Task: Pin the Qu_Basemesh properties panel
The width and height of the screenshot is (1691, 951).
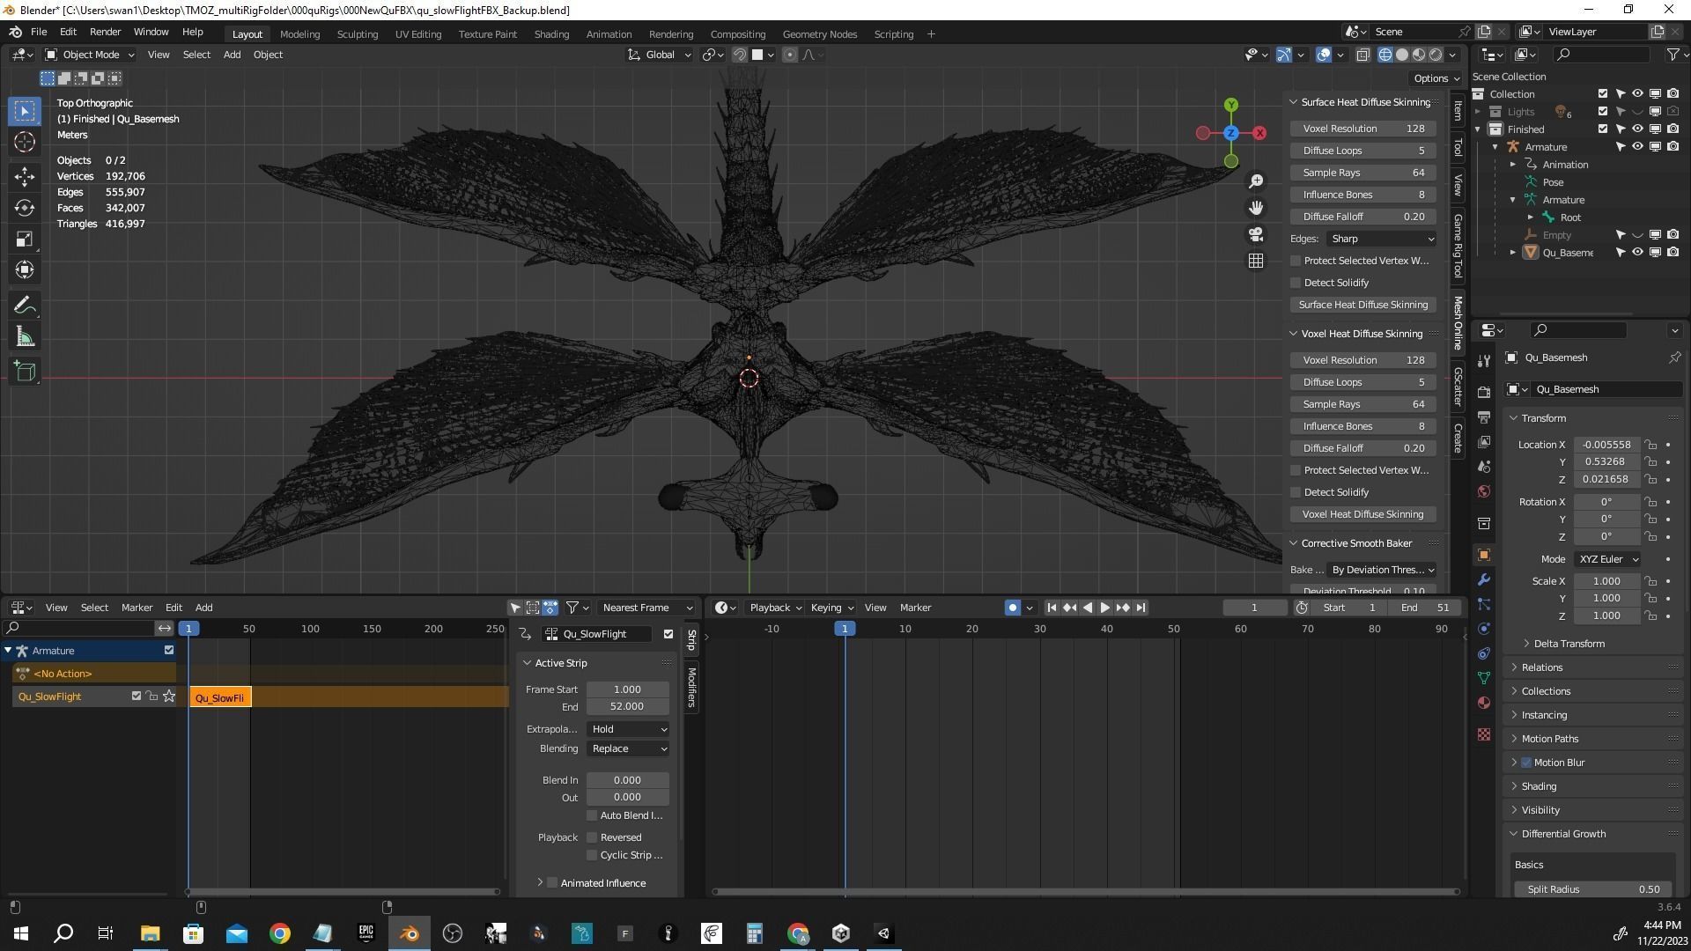Action: click(x=1674, y=358)
